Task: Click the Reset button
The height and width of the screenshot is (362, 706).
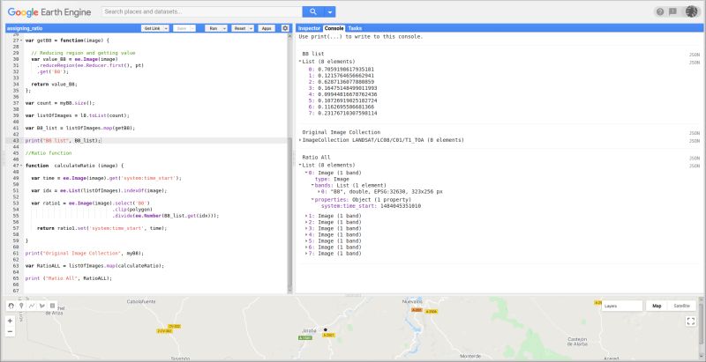Action: tap(240, 28)
